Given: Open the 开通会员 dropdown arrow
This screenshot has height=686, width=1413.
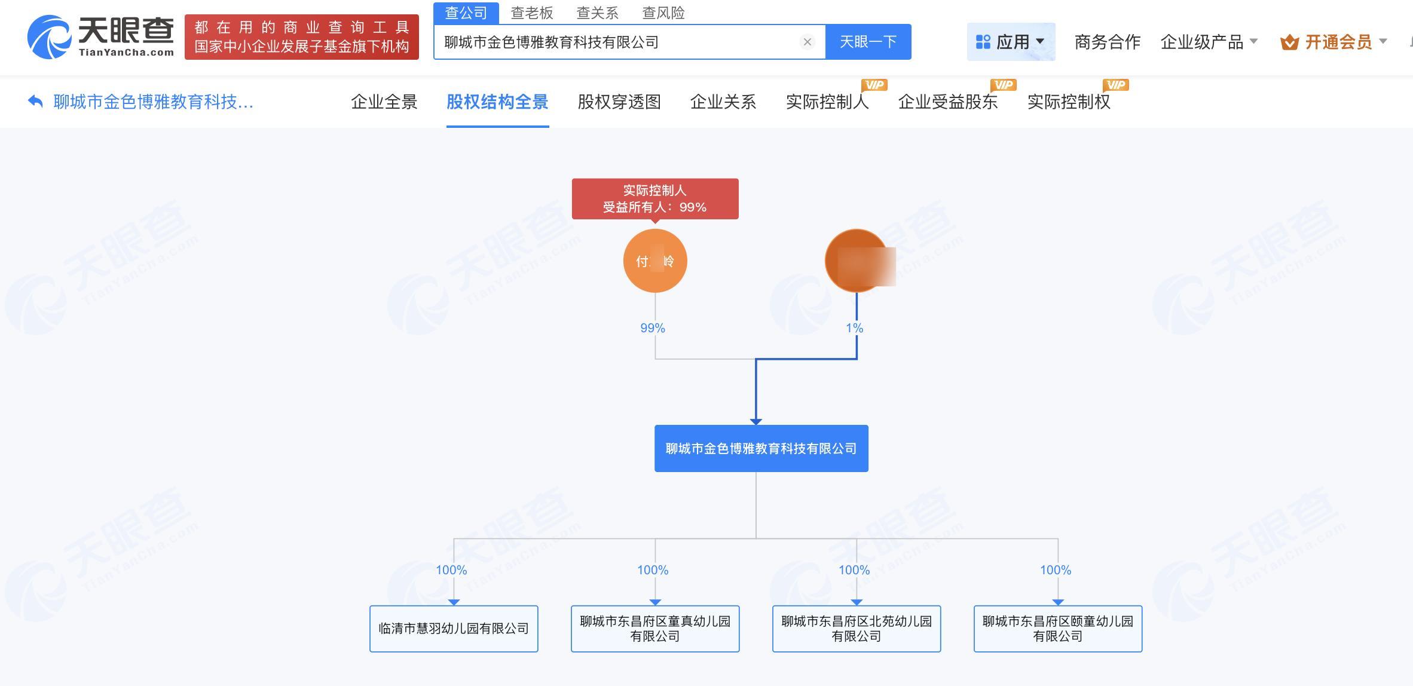Looking at the screenshot, I should [x=1383, y=42].
